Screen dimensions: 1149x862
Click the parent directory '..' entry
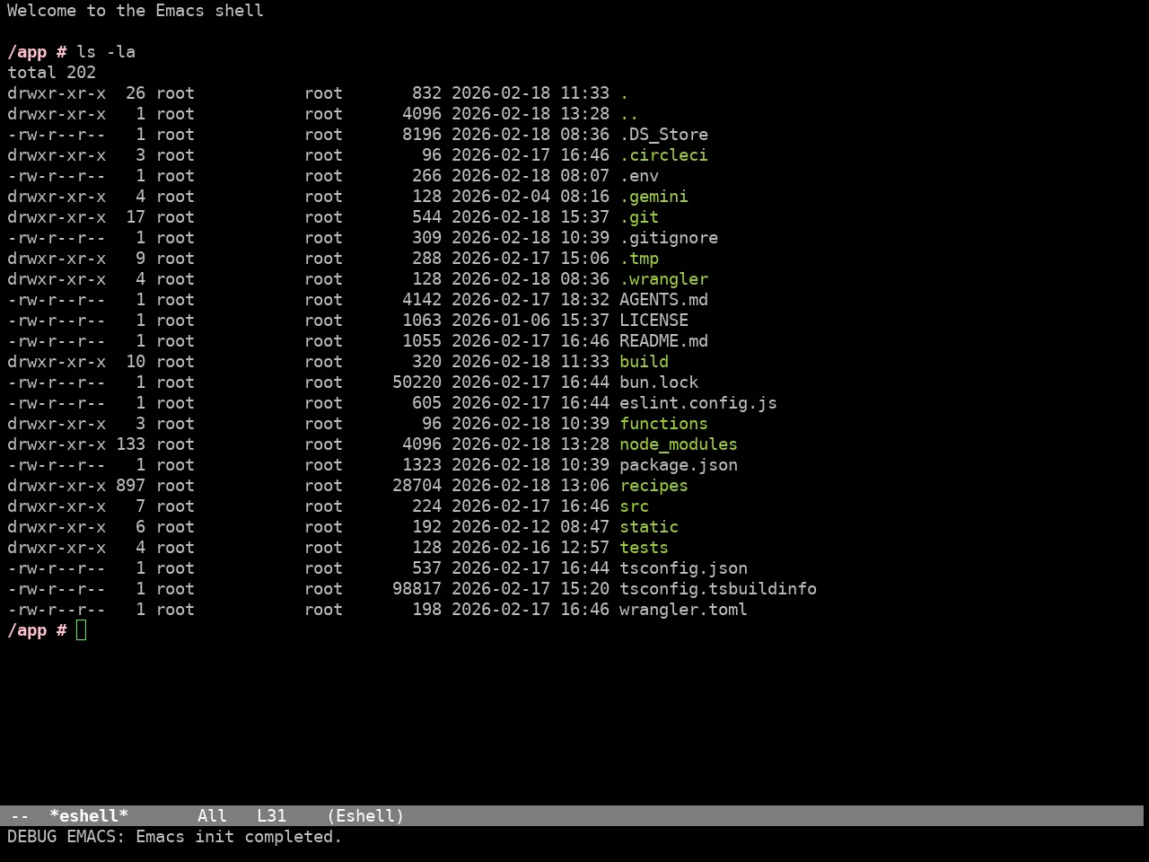click(629, 114)
